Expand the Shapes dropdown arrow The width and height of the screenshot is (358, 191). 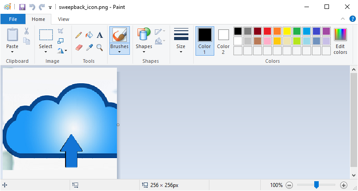[x=144, y=52]
